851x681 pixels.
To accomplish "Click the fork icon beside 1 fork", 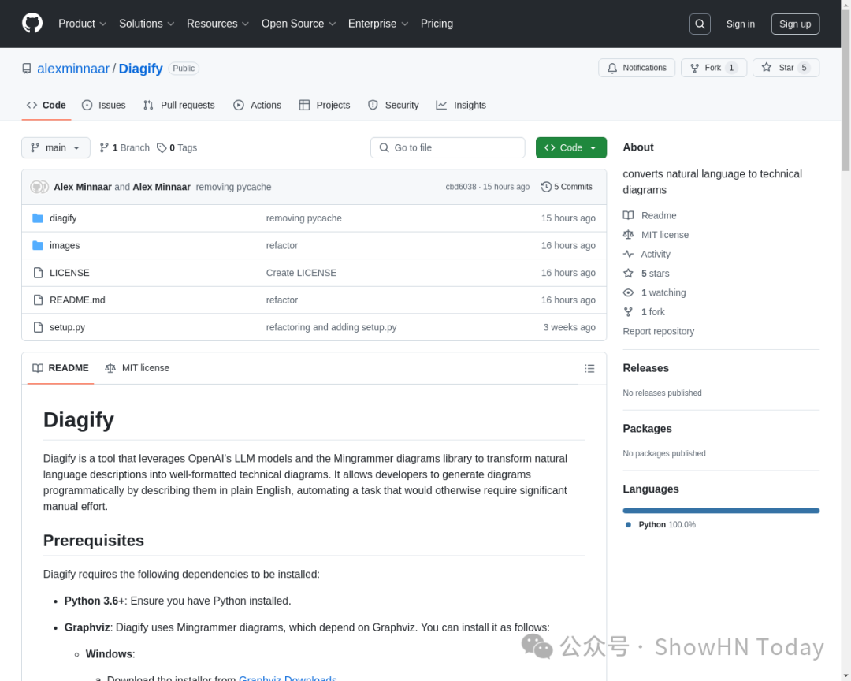I will pyautogui.click(x=628, y=311).
